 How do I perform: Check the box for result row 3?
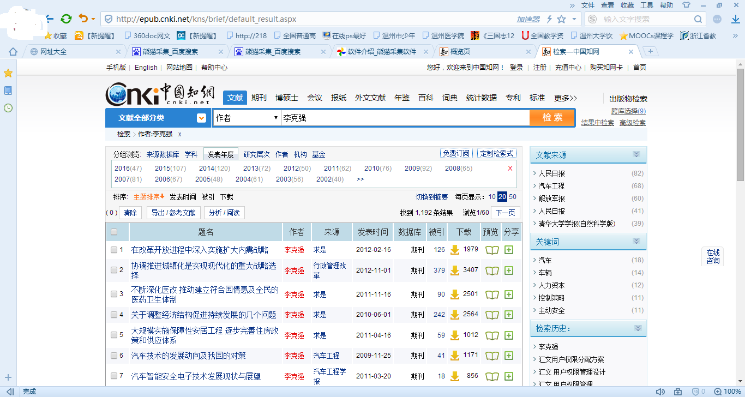coord(114,294)
